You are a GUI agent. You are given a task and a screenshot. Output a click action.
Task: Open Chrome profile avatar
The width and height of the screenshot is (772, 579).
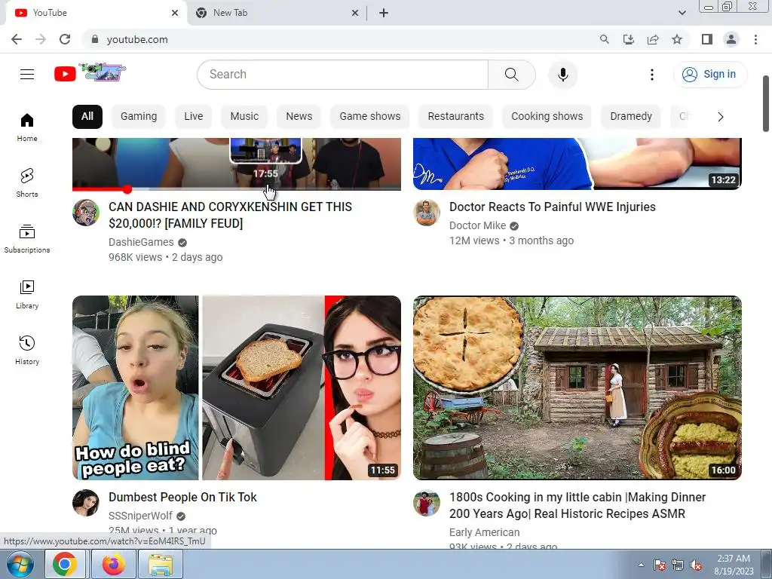pos(731,39)
